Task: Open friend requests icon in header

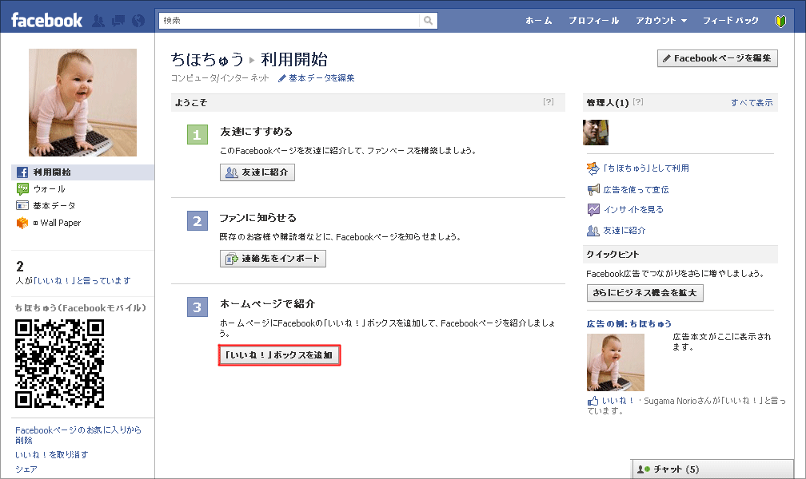Action: (x=98, y=21)
